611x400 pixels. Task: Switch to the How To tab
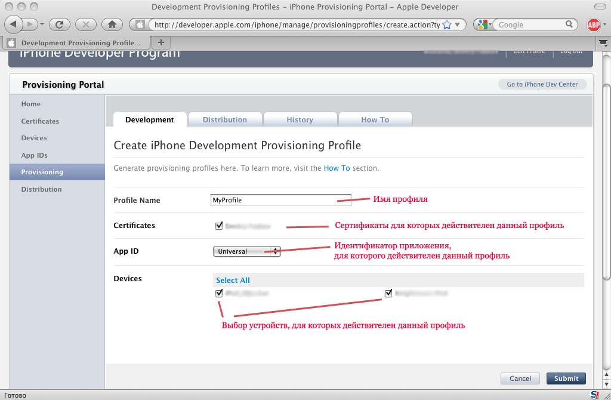(x=375, y=119)
